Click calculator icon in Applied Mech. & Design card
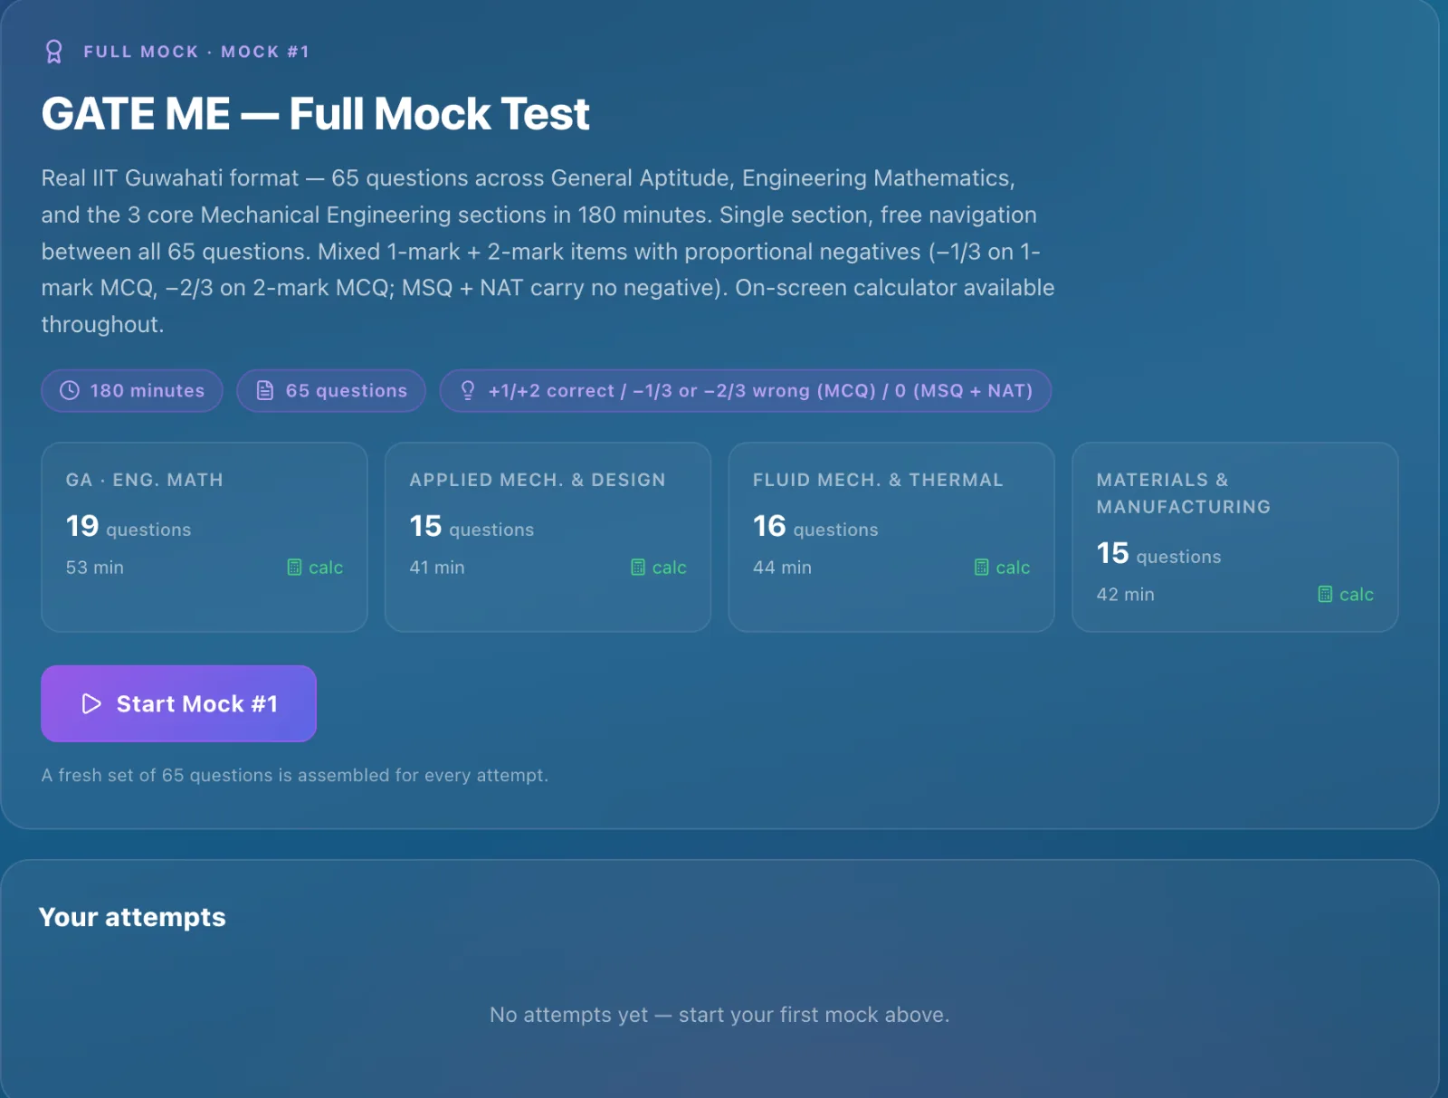The width and height of the screenshot is (1448, 1098). click(638, 568)
